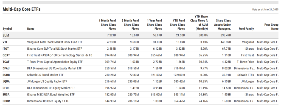Click ITOT's 5.20% YTD flows percent
The height and width of the screenshot is (105, 281).
204,49
